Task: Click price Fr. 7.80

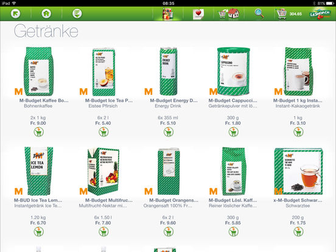Action: (103, 223)
